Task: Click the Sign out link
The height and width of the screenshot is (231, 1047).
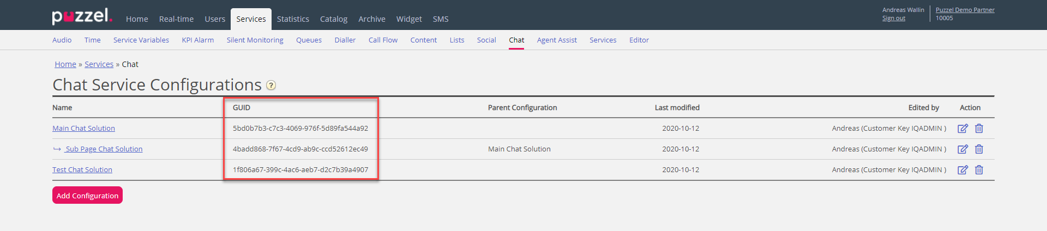Action: point(893,19)
